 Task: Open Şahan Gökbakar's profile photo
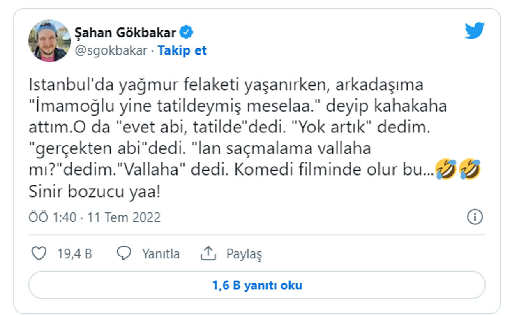coord(49,41)
